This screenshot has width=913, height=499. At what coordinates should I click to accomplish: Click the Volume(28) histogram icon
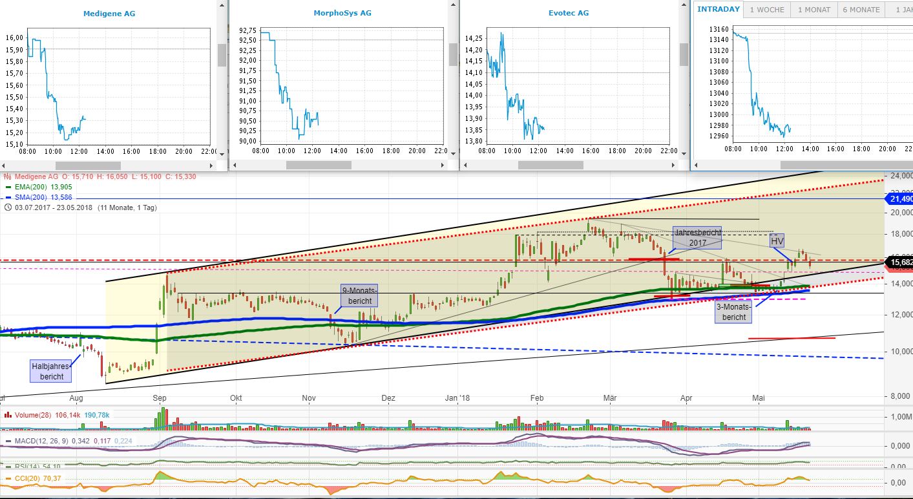6,414
